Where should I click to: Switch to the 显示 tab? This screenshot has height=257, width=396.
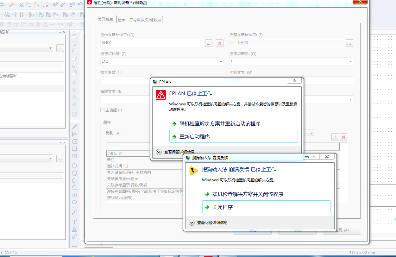tap(122, 20)
